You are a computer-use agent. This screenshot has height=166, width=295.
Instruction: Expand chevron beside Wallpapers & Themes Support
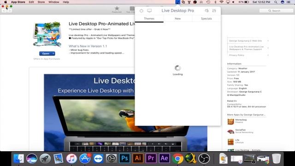(x=268, y=48)
